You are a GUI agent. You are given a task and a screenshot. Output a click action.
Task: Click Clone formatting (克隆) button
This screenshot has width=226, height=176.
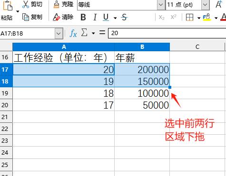[x=63, y=4]
